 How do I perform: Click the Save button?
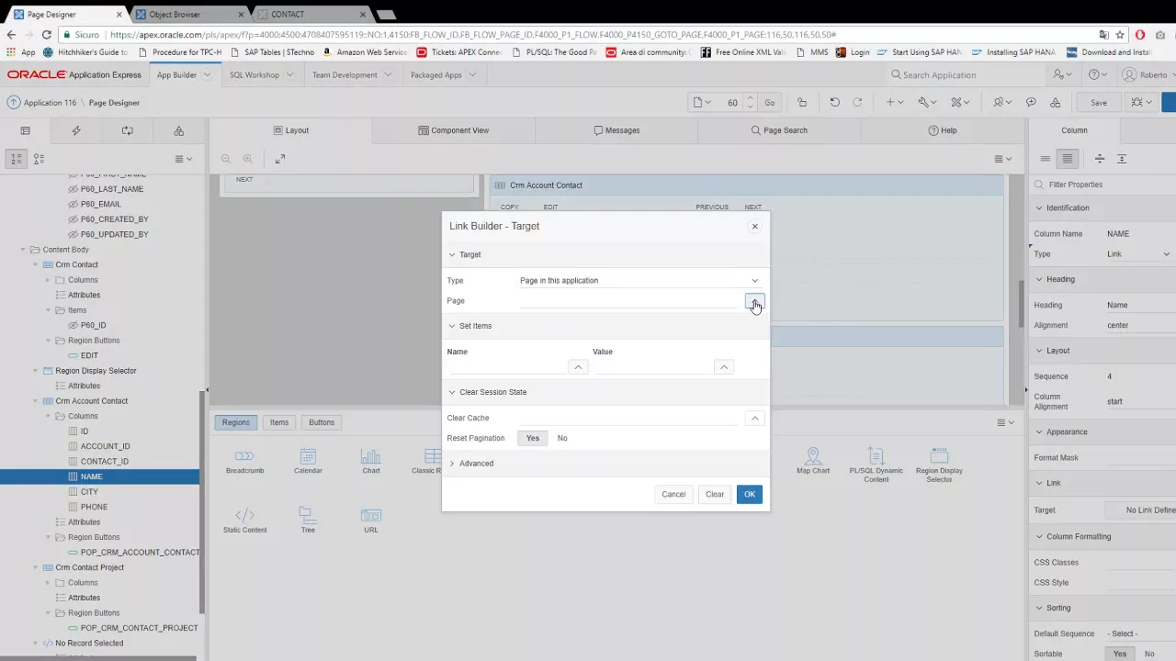(1099, 103)
